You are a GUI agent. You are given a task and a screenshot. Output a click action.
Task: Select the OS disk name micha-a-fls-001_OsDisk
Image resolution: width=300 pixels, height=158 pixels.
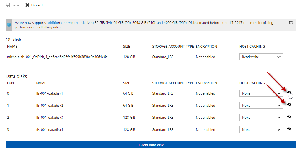57,57
